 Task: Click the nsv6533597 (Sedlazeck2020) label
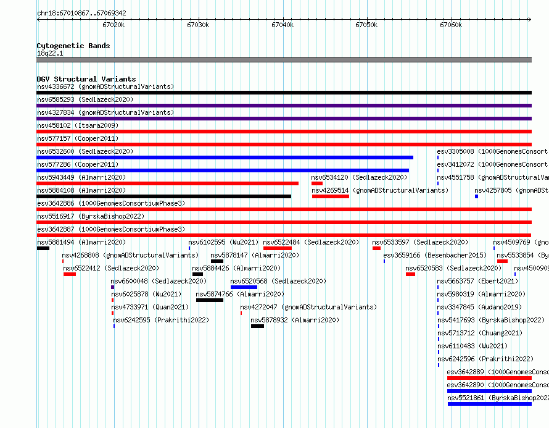(x=420, y=242)
